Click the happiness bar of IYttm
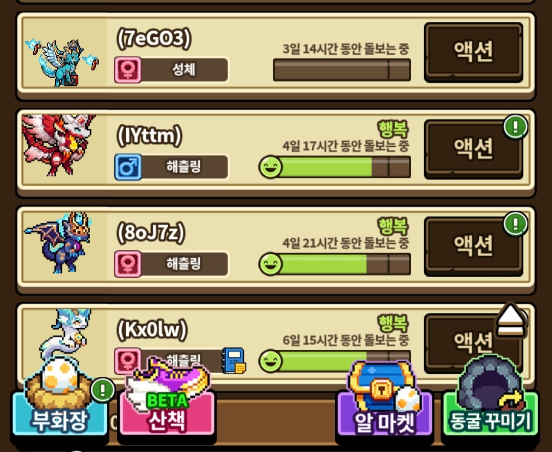The height and width of the screenshot is (452, 552). 335,167
